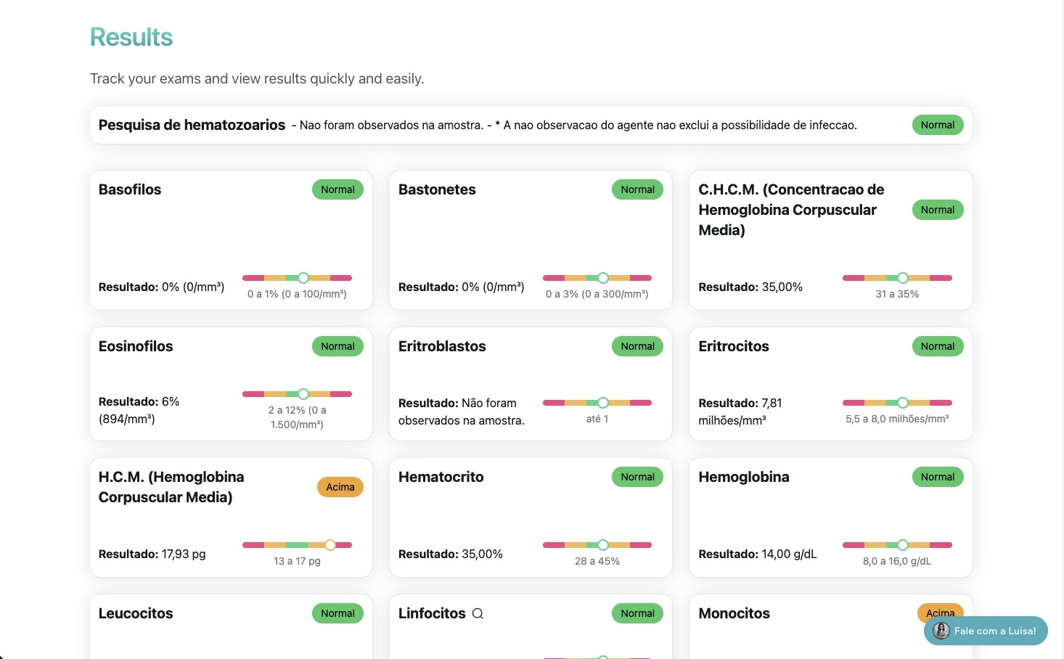
Task: Select the Hemoglobina card title
Action: click(744, 477)
